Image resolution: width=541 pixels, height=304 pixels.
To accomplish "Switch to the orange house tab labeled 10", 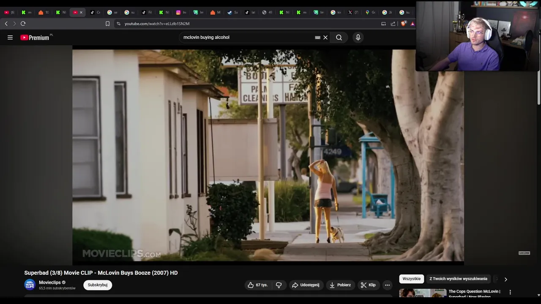I will click(44, 12).
